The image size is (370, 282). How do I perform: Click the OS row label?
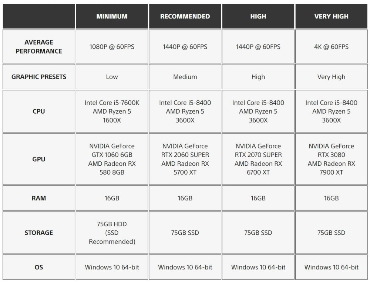tap(39, 267)
